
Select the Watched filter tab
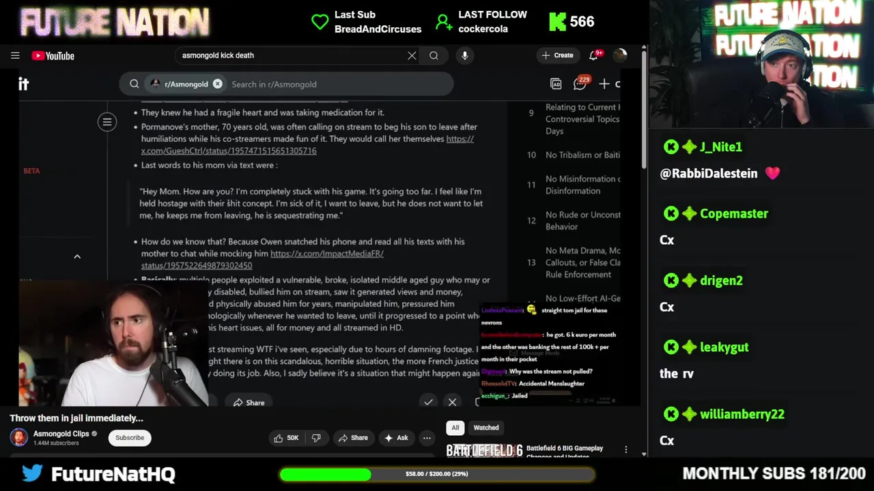(486, 428)
